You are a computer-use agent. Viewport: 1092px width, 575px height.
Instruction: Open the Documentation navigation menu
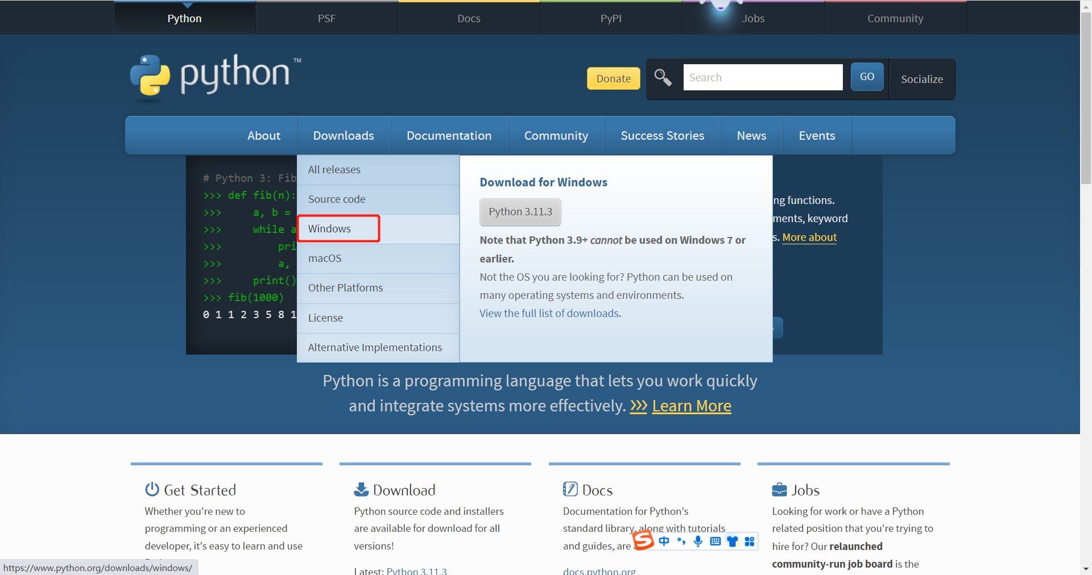[449, 135]
